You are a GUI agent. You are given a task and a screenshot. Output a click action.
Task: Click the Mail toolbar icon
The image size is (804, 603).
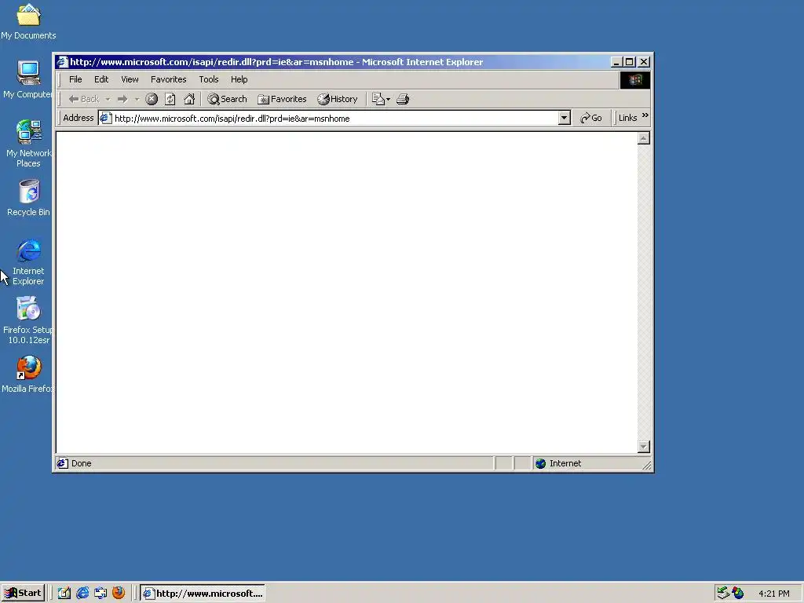378,99
